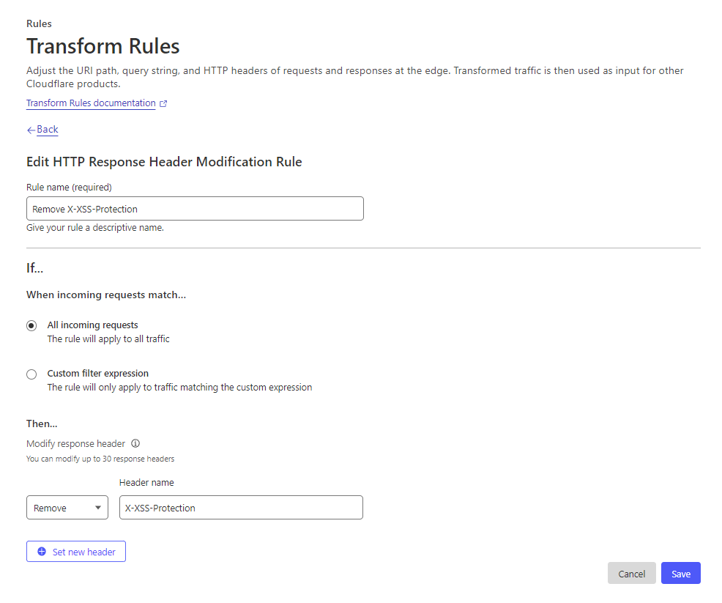
Task: Click the Rules breadcrumb text
Action: point(39,23)
